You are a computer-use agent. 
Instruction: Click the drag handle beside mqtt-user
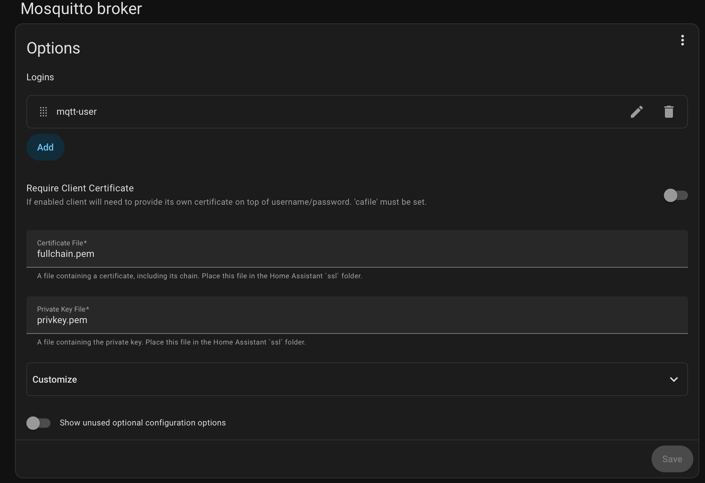[x=43, y=112]
